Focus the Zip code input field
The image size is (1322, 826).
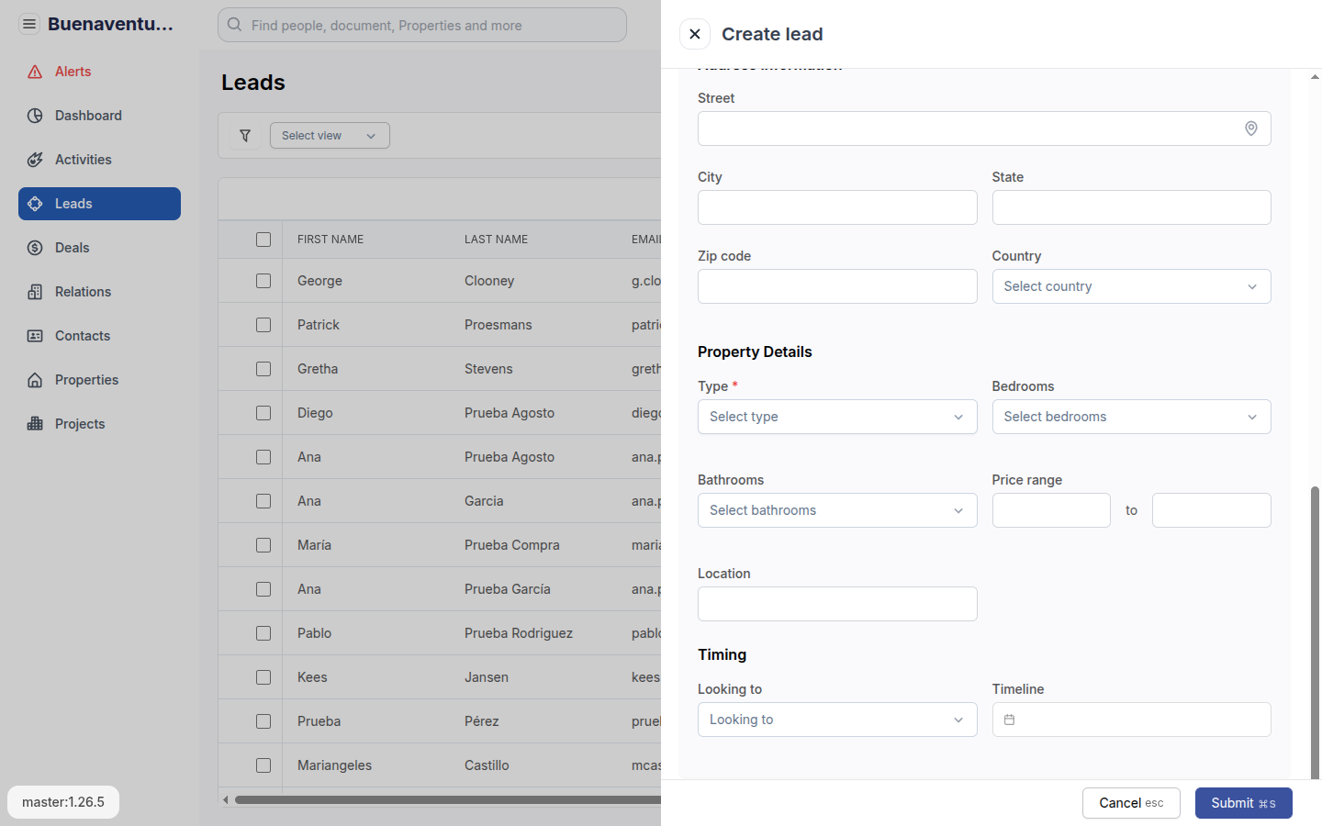[x=837, y=286]
